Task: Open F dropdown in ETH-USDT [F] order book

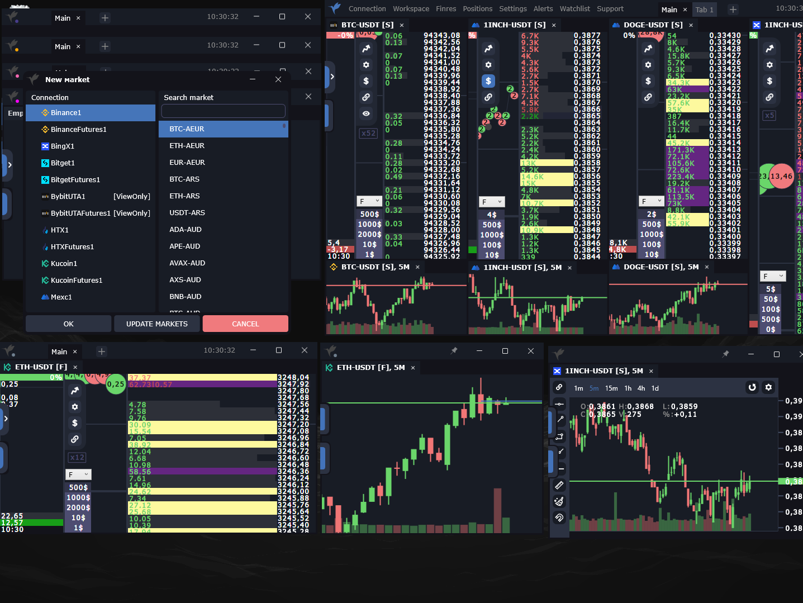Action: [78, 474]
